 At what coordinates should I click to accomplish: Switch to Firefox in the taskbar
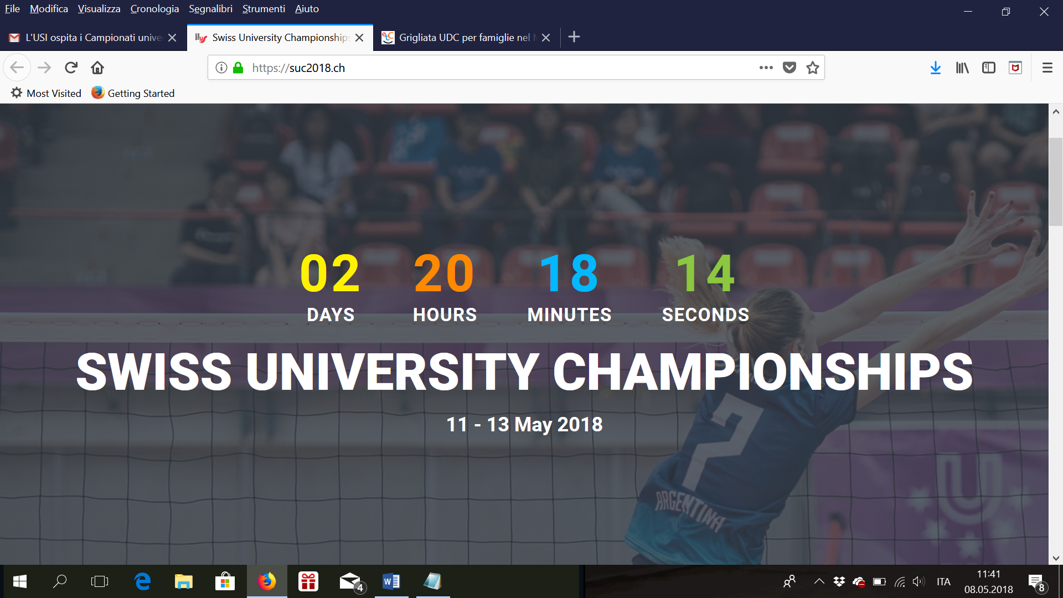[267, 581]
